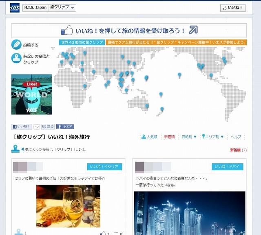Click the Facebook いいね! button under the image
Screen dimensions: 261x235
click(x=22, y=127)
